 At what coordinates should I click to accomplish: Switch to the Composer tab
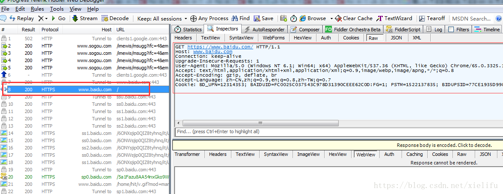(x=305, y=29)
